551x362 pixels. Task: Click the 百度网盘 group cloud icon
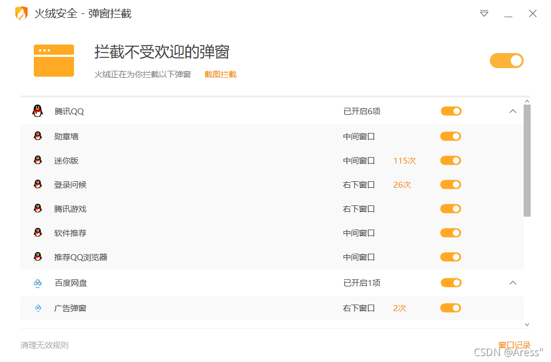pos(38,283)
